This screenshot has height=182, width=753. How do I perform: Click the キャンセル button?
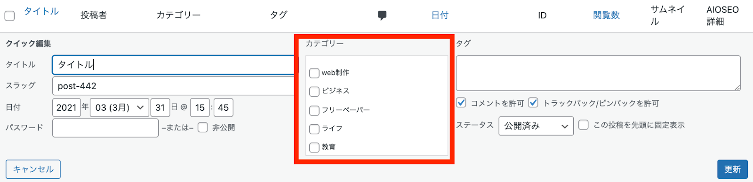[33, 169]
